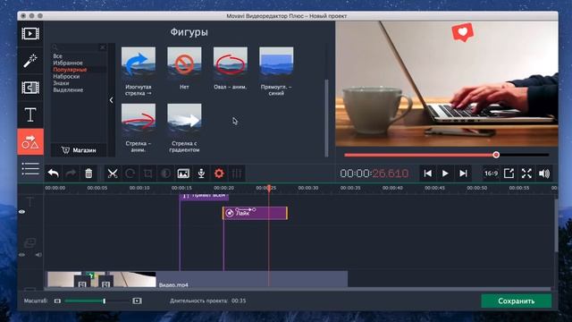The image size is (572, 322).
Task: Open clip properties gear icon
Action: [x=219, y=174]
